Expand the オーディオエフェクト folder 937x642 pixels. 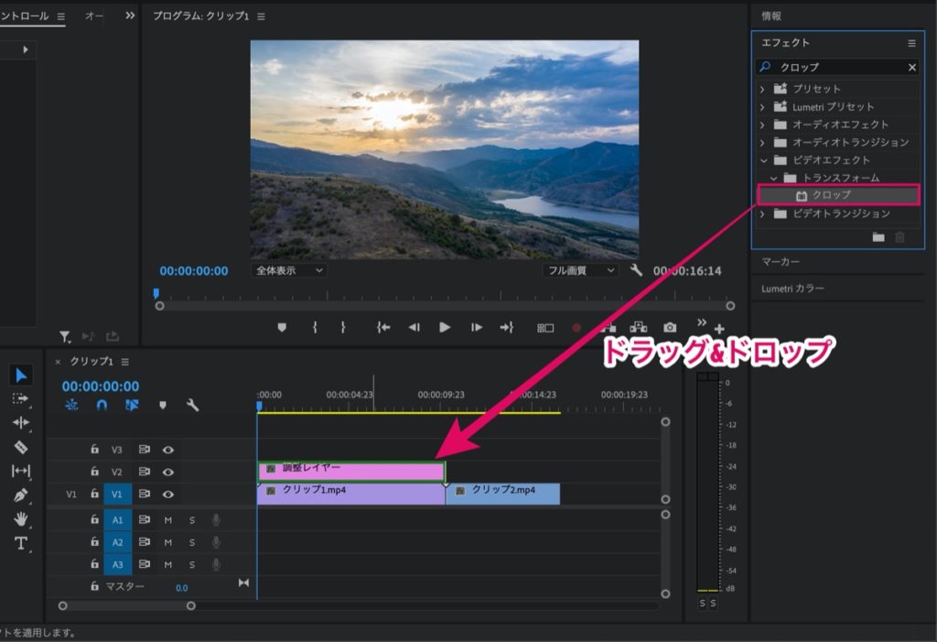(762, 125)
